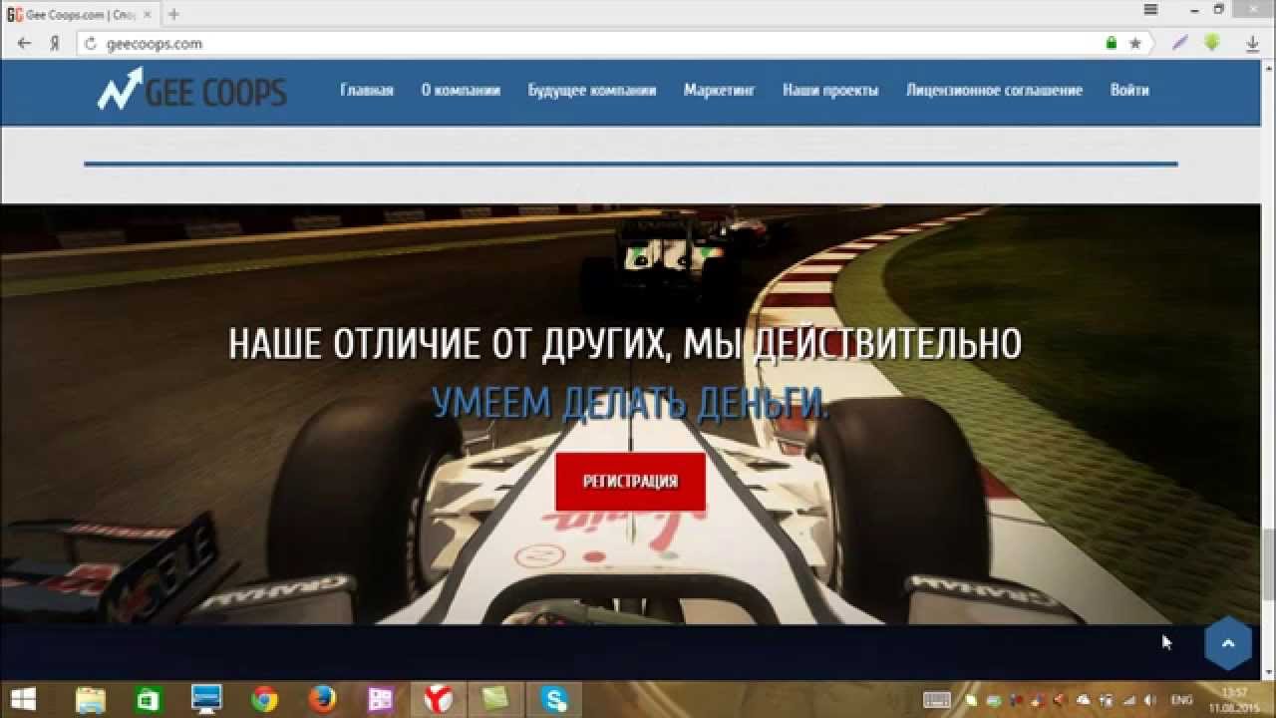Launch Firefox from the taskbar
The width and height of the screenshot is (1276, 718).
click(322, 698)
